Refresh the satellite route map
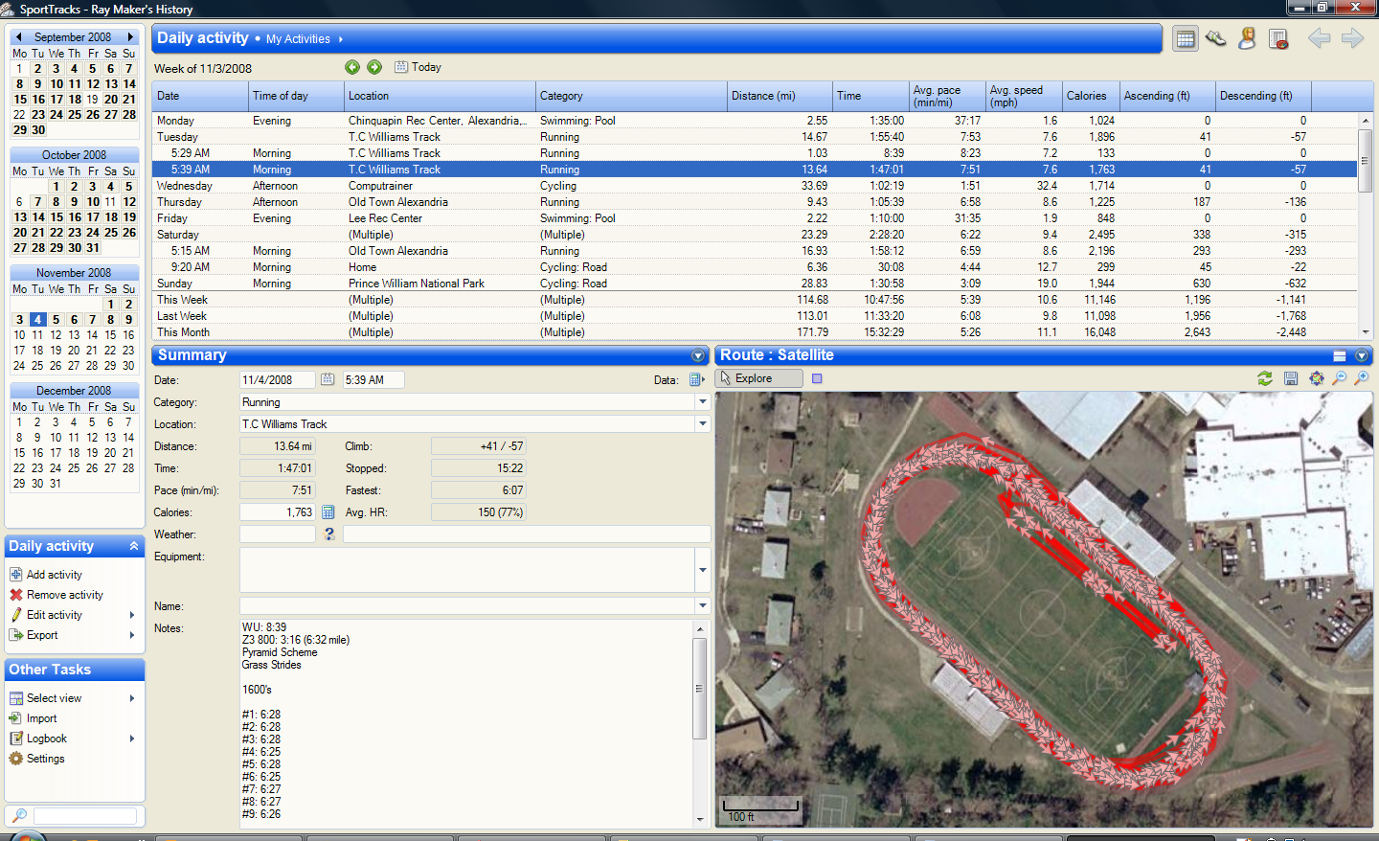 click(1265, 378)
